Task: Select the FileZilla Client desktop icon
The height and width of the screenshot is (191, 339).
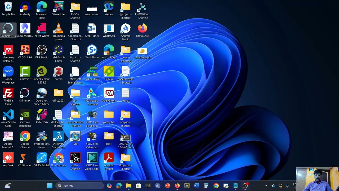Action: pos(8,97)
